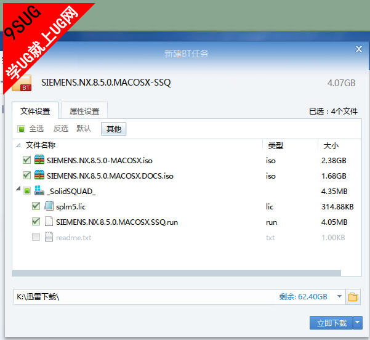This screenshot has width=370, height=340.
Task: Click the _SolidSQUAD_ folder icon
Action: click(x=39, y=190)
